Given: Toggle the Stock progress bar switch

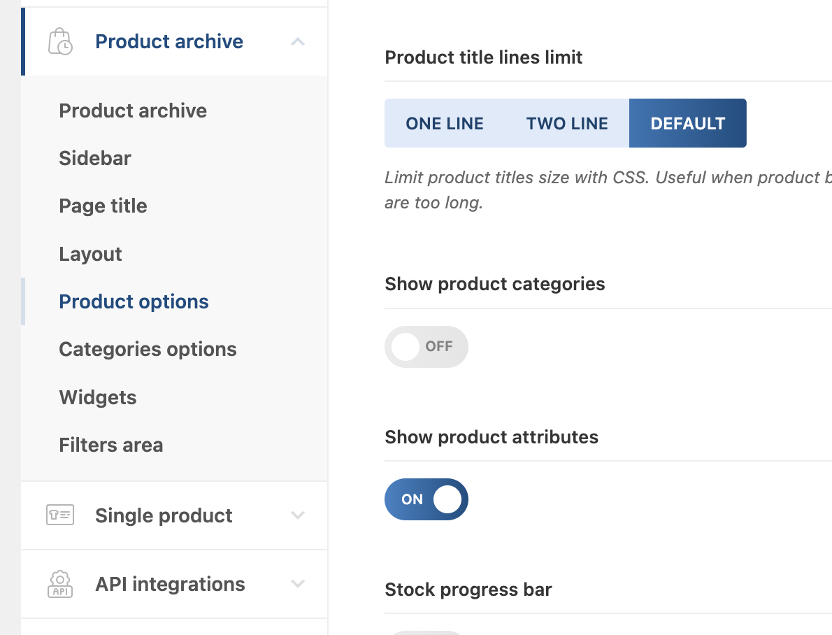Looking at the screenshot, I should click(x=426, y=632).
